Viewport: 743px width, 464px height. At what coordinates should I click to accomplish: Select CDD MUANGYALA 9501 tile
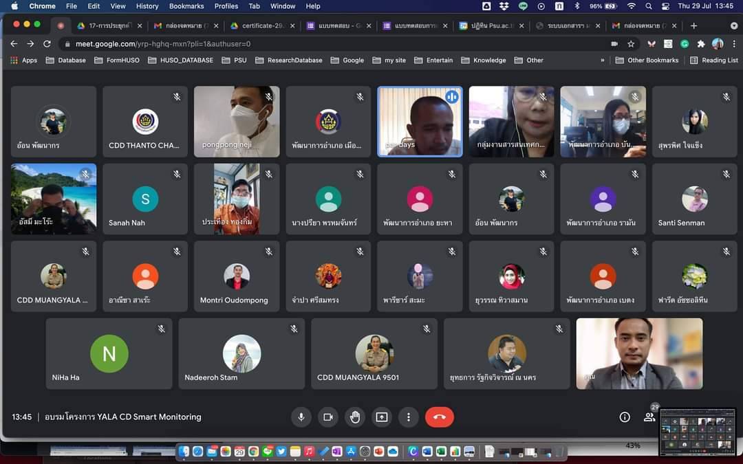tap(374, 354)
